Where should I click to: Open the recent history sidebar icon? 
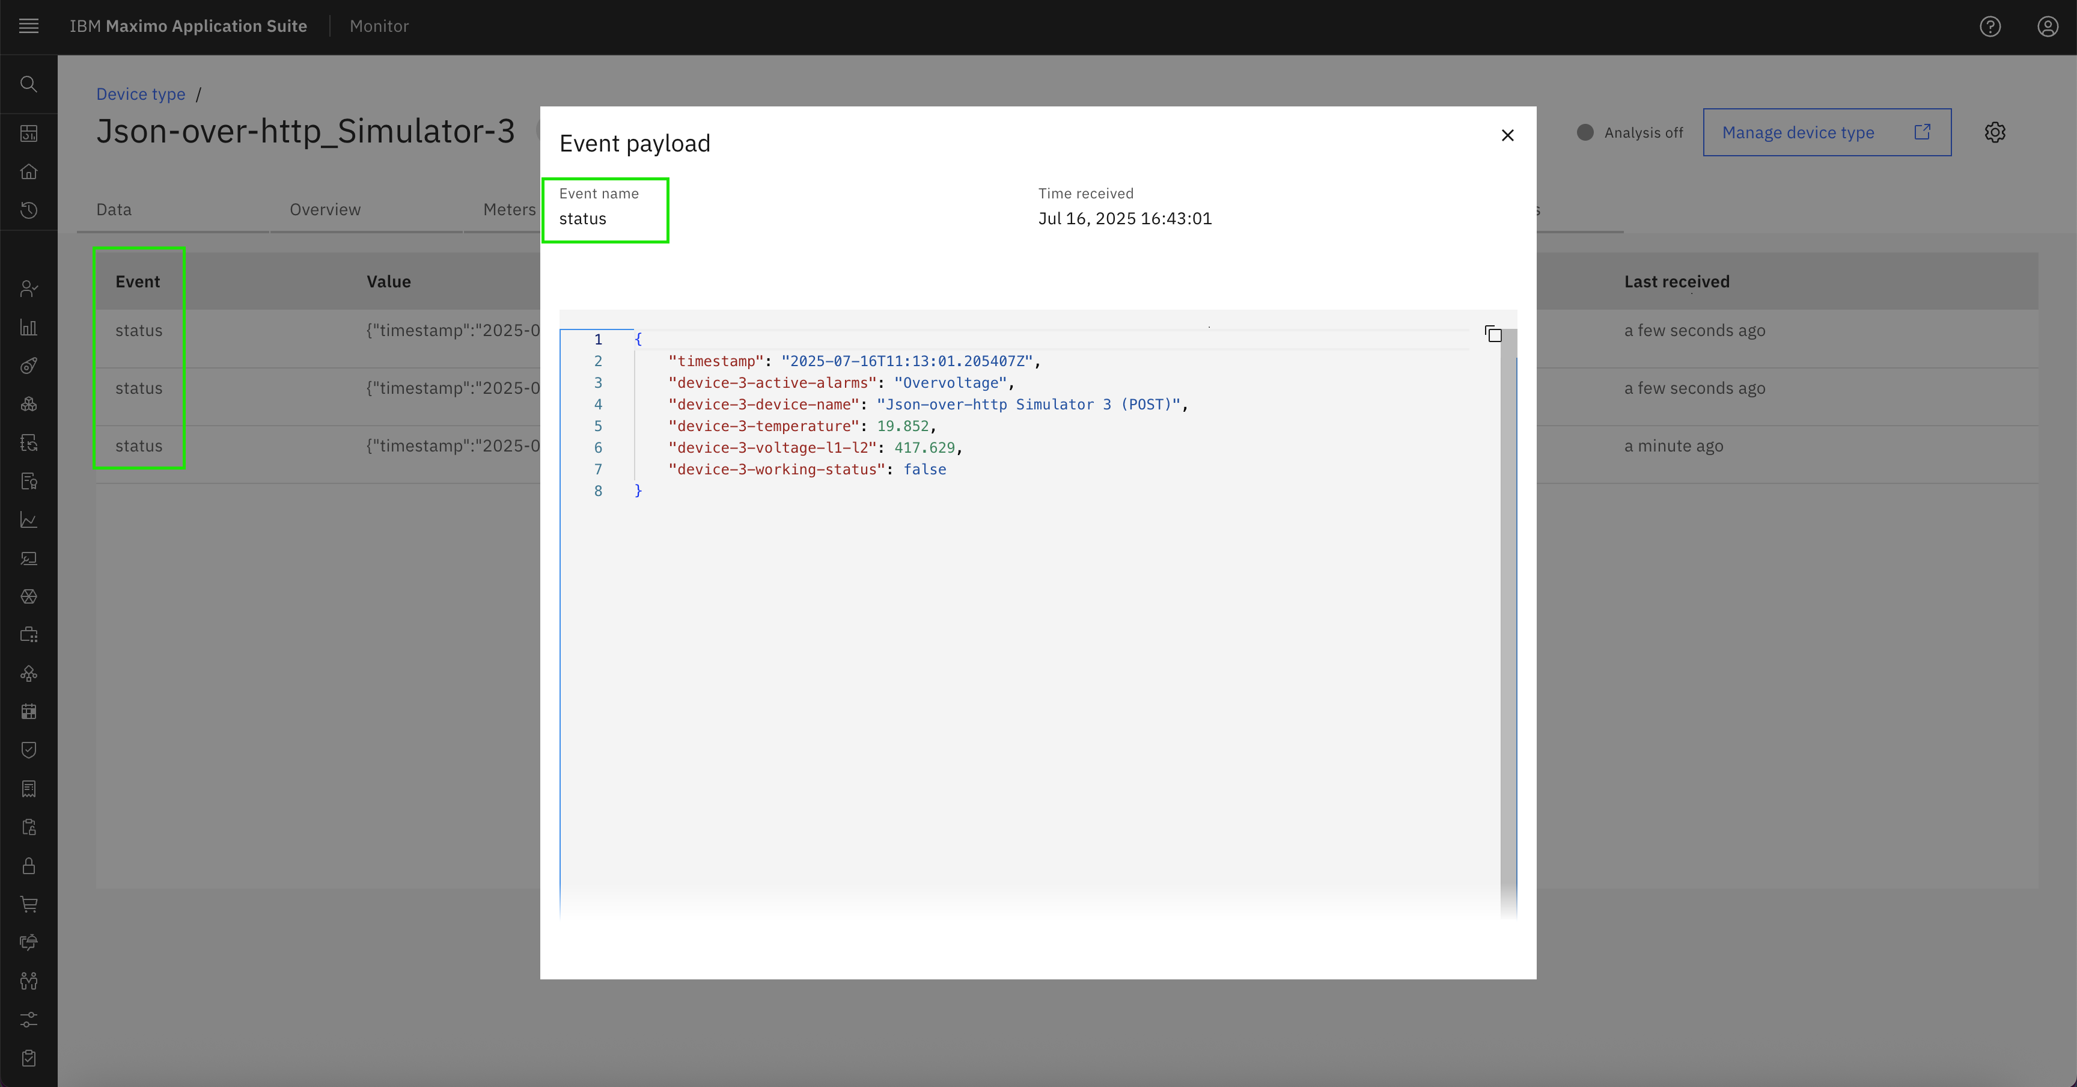pyautogui.click(x=29, y=210)
